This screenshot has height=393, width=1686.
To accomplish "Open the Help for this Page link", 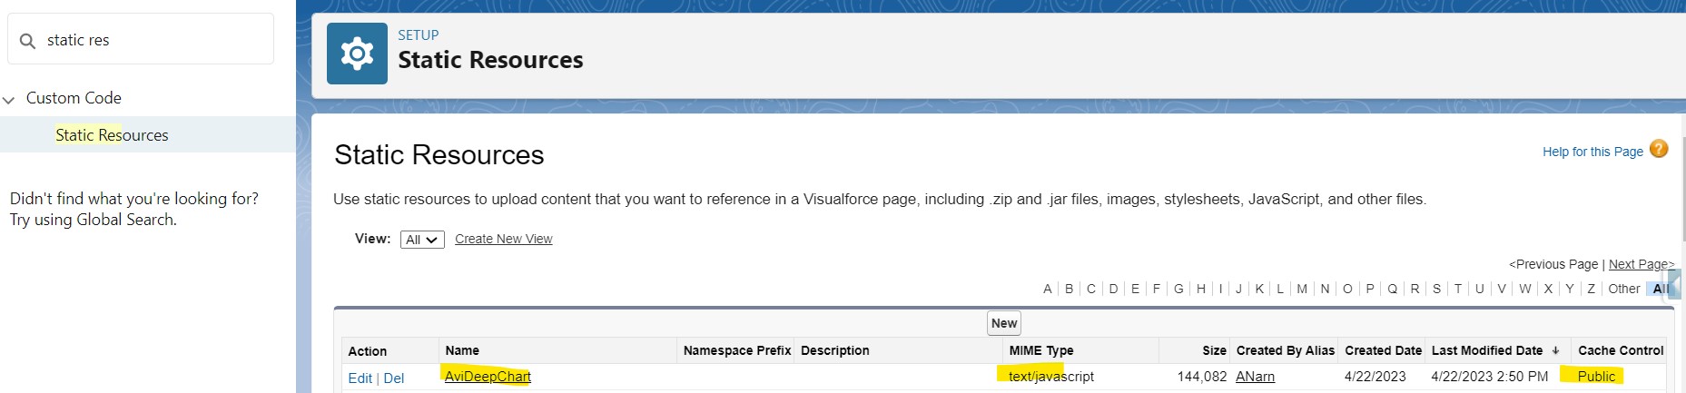I will 1592,152.
